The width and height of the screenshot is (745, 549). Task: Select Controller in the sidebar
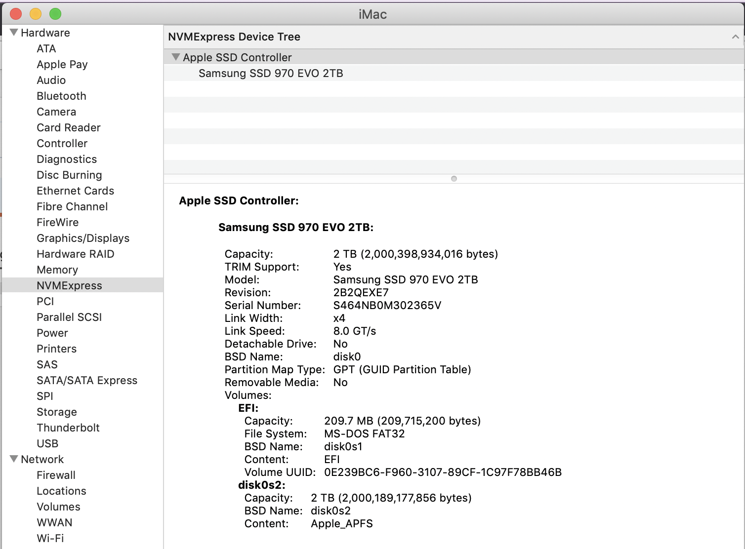coord(62,143)
